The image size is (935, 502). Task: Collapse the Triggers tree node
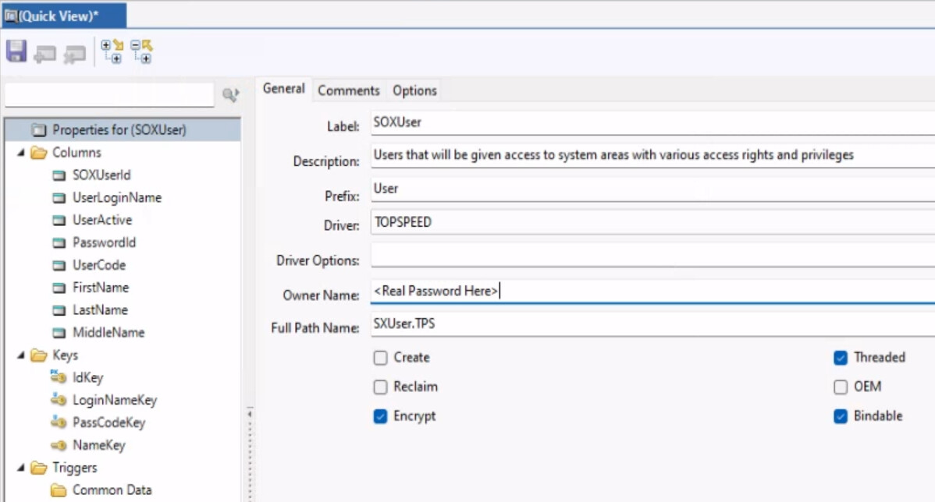[21, 468]
